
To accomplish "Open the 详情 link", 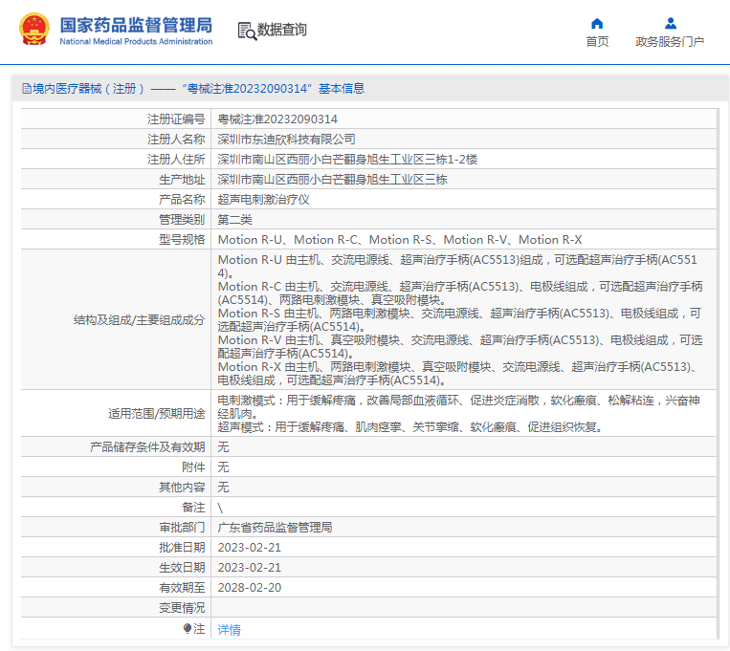I will [x=229, y=630].
